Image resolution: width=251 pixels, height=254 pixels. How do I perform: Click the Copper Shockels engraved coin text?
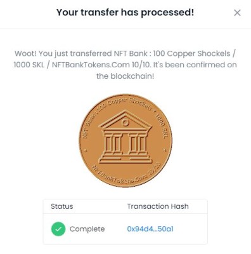point(129,104)
